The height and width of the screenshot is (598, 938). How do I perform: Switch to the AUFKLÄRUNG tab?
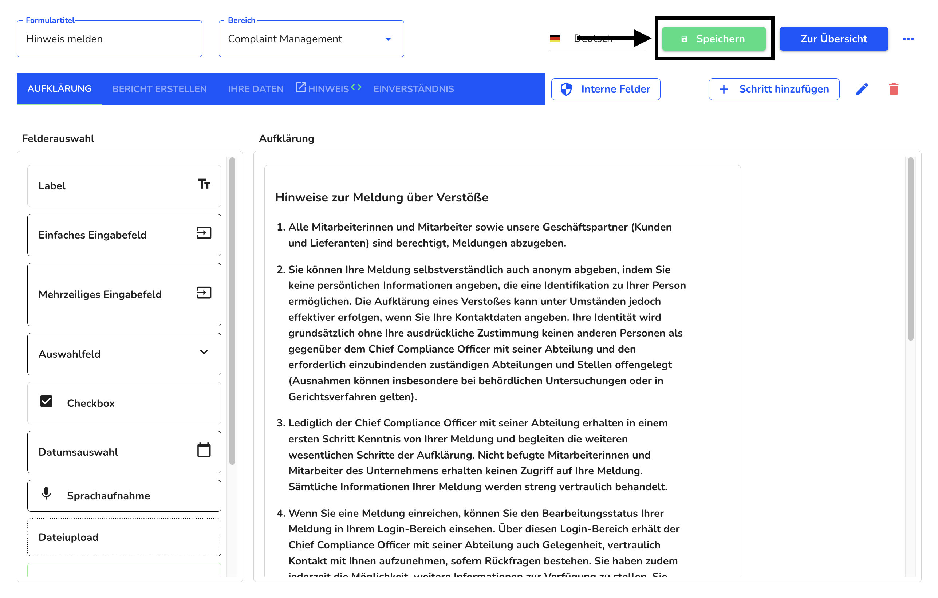(x=59, y=89)
